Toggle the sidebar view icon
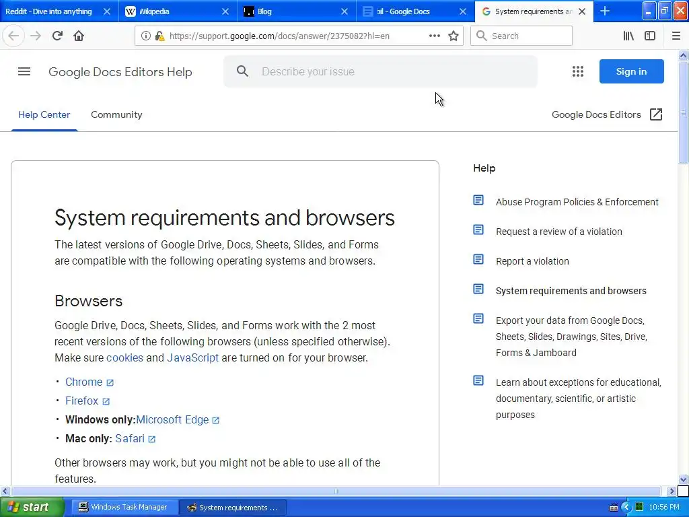 [650, 36]
